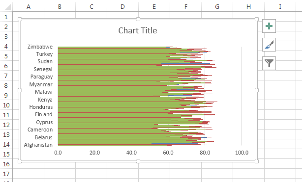Click the Finland axis label

pyautogui.click(x=43, y=114)
